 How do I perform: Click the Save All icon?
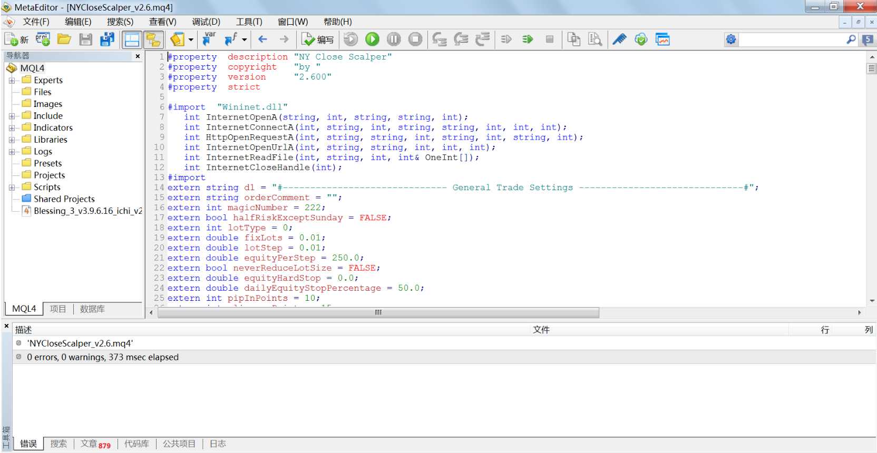coord(107,40)
